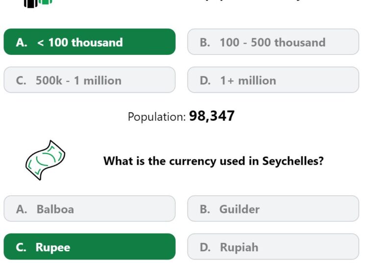This screenshot has height=263, width=368.
Task: Select the '1+ million' option
Action: pyautogui.click(x=273, y=80)
